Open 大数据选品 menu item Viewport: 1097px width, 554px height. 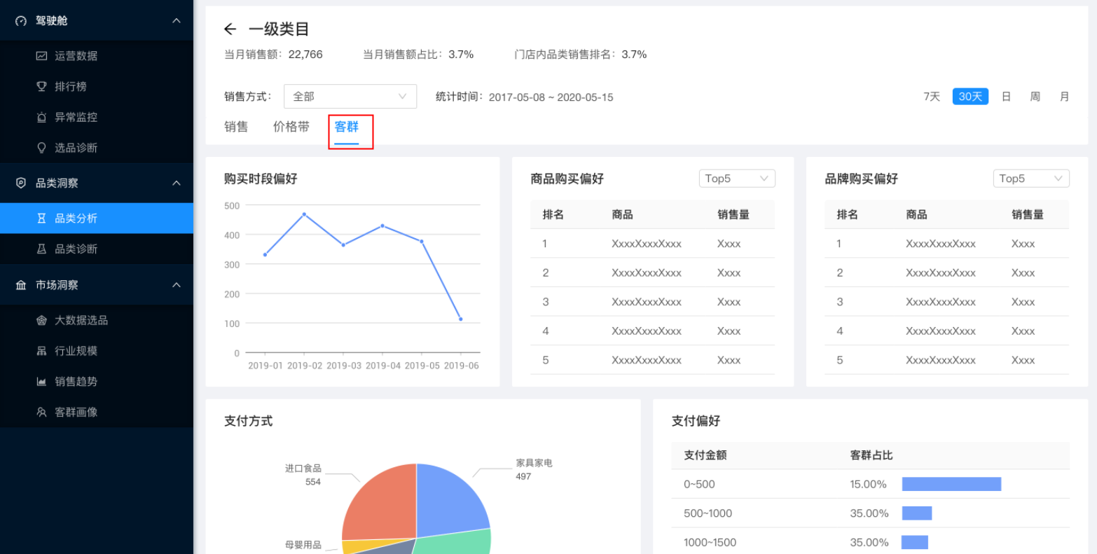coord(97,320)
